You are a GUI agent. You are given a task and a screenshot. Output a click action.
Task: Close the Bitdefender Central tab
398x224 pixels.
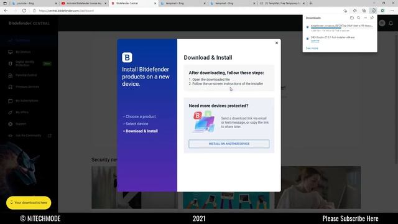coord(155,4)
